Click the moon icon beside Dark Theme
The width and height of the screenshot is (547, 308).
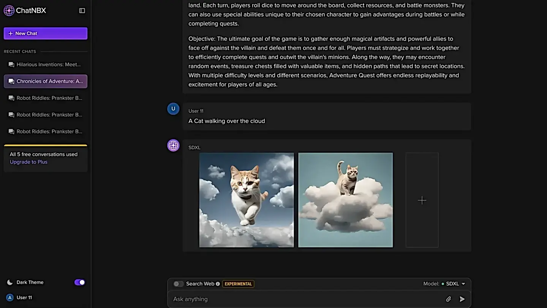pos(10,282)
